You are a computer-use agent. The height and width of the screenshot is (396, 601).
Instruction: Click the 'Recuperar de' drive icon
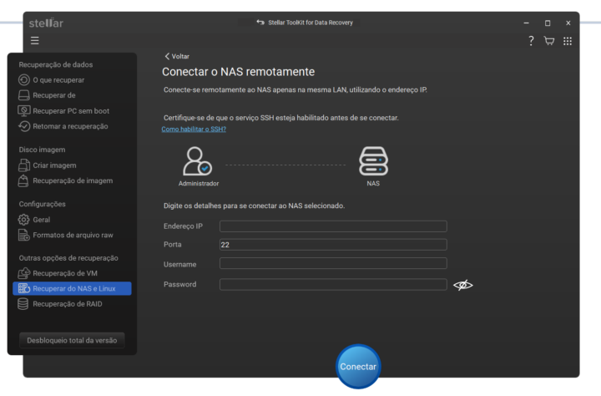23,95
